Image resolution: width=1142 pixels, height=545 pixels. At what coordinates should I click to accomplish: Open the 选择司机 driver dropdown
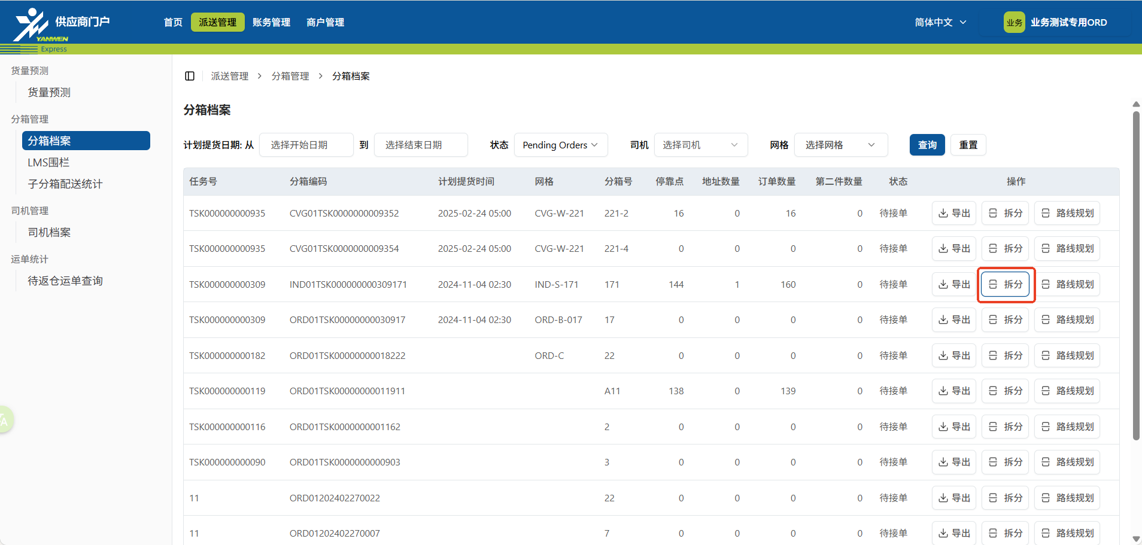click(x=700, y=145)
